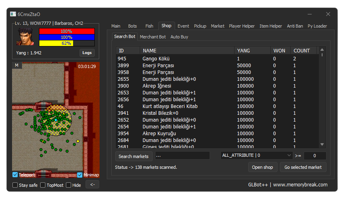Viewport: 345px width, 198px height.
Task: Open Player Helper tab
Action: pos(242,26)
